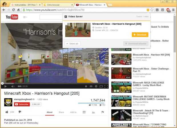Click the Video Saver popup video thumbnail
Viewport: 177px width, 128px height.
[x=78, y=30]
